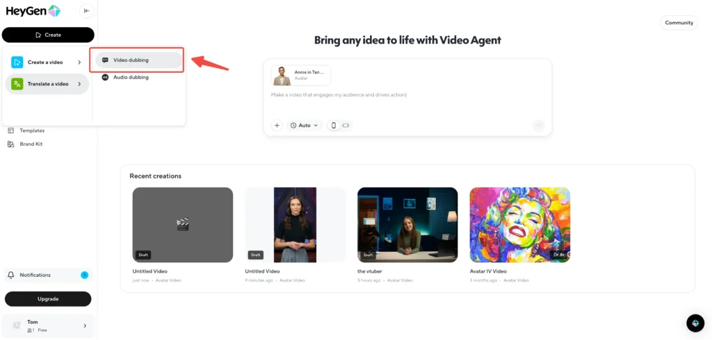
Task: Click the clock icon in Auto
Action: (x=293, y=125)
